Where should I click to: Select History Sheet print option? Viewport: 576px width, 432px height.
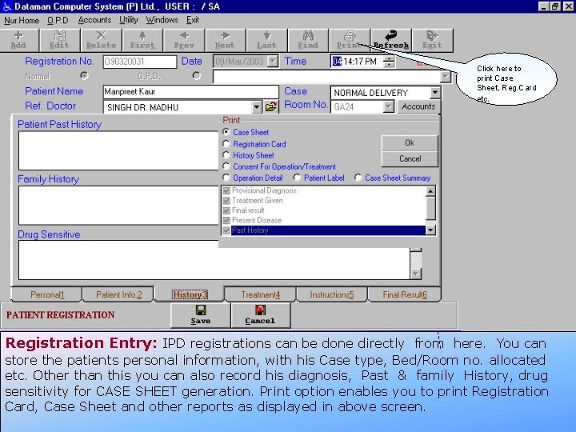click(226, 155)
